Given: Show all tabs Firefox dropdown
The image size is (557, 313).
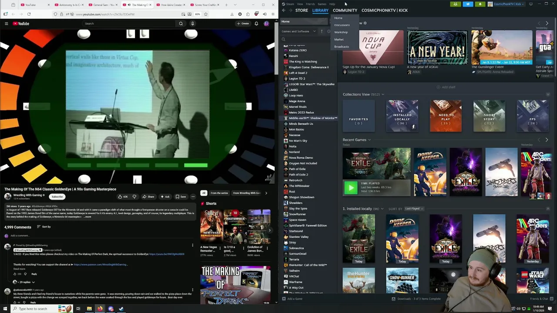Looking at the screenshot, I should coord(235,5).
